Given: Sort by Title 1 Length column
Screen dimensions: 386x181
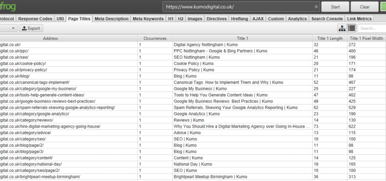Looking at the screenshot, I should pyautogui.click(x=330, y=38).
